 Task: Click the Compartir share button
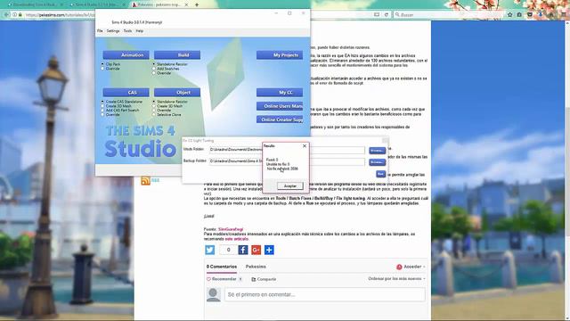(x=264, y=279)
